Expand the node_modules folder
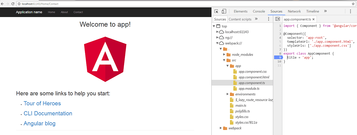Viewport: 357px width, 135px height. click(224, 55)
